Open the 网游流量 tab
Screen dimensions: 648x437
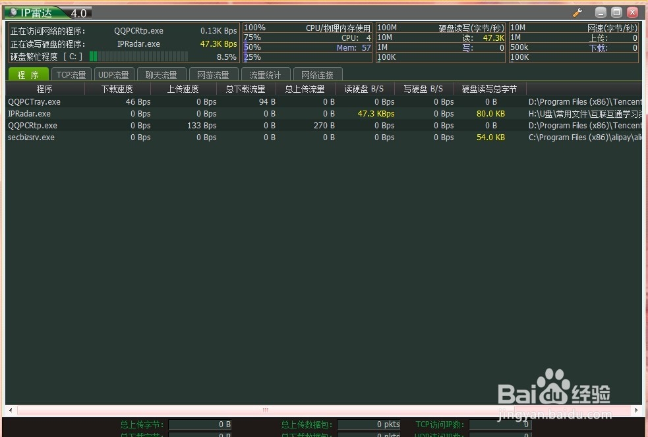pyautogui.click(x=213, y=74)
